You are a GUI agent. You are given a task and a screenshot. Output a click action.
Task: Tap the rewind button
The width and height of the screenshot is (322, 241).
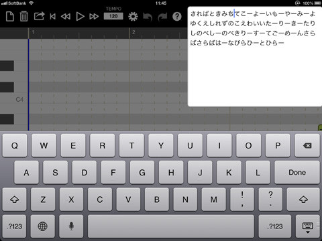[x=66, y=17]
